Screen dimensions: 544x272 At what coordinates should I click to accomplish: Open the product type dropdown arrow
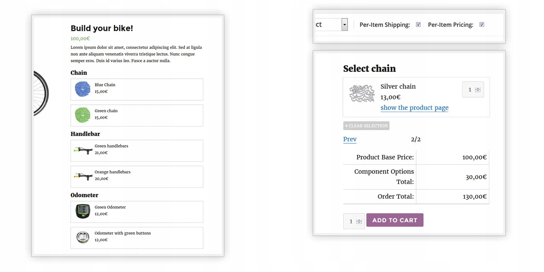[x=344, y=25]
